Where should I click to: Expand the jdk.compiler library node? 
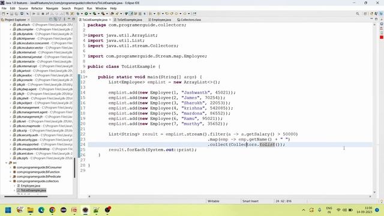point(10,29)
